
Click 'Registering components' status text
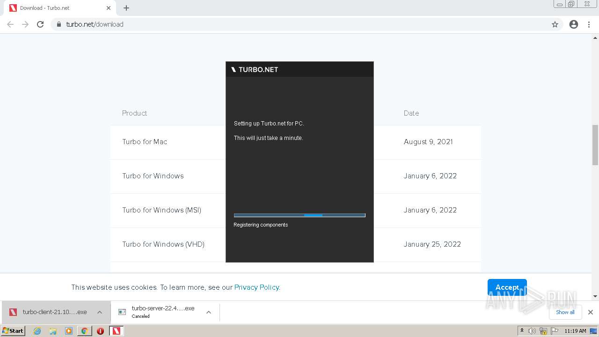click(261, 225)
